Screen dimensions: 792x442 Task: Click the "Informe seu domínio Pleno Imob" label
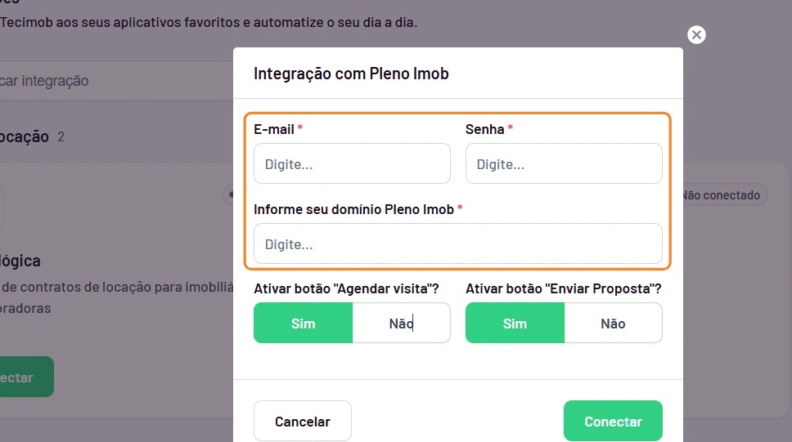coord(353,209)
